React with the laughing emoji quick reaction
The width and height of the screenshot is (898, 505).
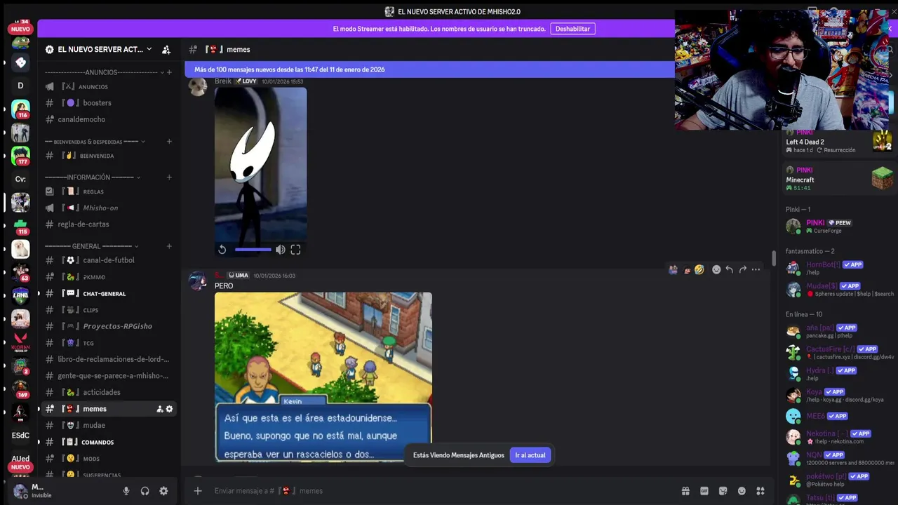(699, 269)
